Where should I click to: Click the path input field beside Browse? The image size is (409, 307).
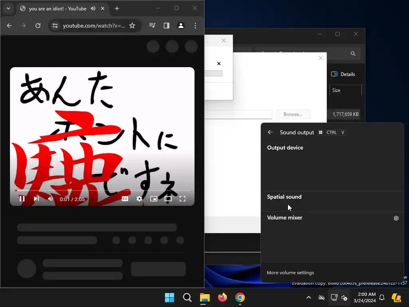(238, 114)
